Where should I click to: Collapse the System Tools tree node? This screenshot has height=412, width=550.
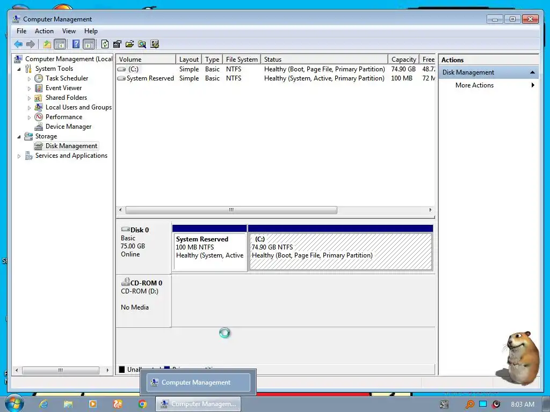click(19, 69)
